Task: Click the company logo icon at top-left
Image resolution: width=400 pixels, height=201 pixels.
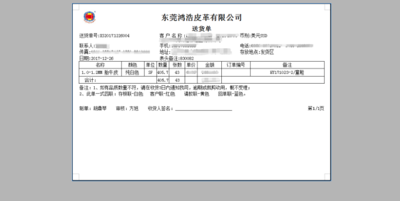Action: pos(89,17)
